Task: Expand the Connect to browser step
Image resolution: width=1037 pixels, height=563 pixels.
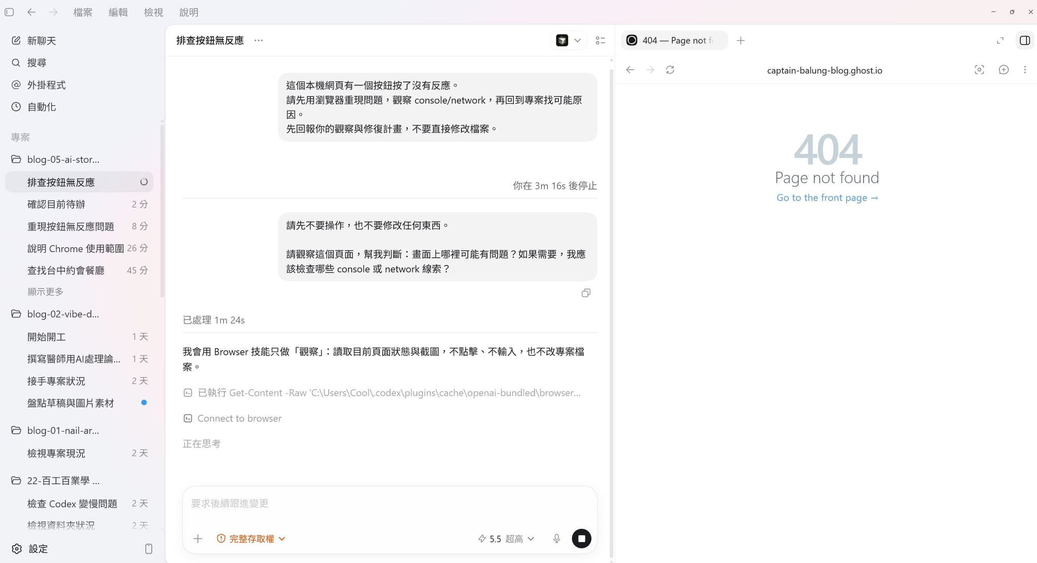Action: [x=232, y=418]
